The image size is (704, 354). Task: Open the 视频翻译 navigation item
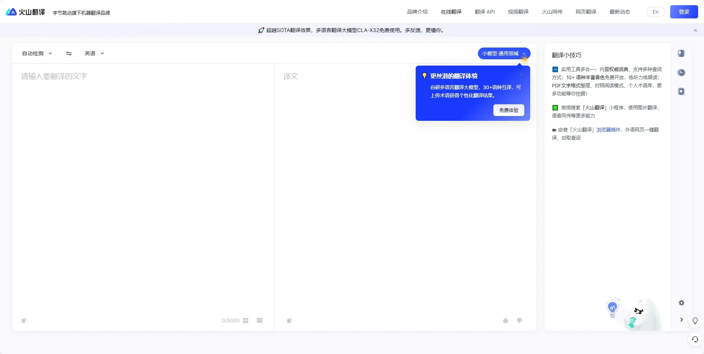[x=518, y=11]
